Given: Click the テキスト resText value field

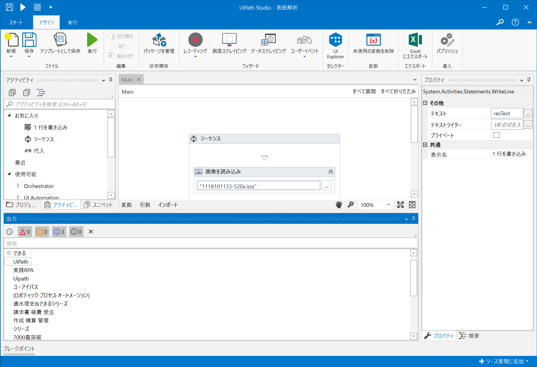Looking at the screenshot, I should pyautogui.click(x=507, y=114).
